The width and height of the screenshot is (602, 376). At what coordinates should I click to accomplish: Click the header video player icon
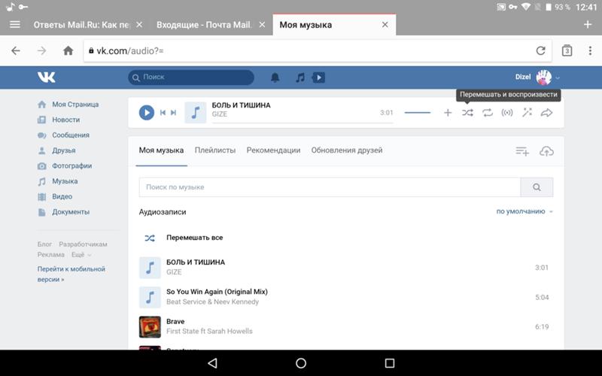(x=318, y=77)
